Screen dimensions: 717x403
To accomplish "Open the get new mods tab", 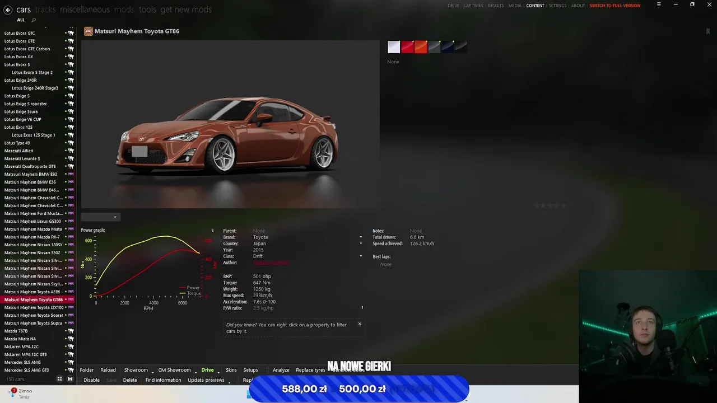I will [186, 10].
